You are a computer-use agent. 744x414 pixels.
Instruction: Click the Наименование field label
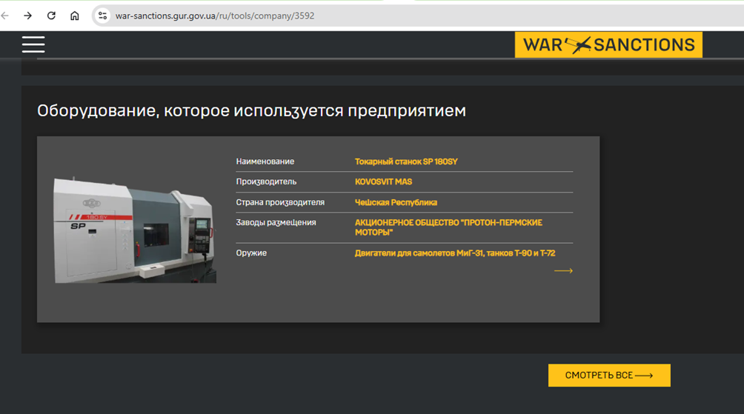[x=265, y=161]
